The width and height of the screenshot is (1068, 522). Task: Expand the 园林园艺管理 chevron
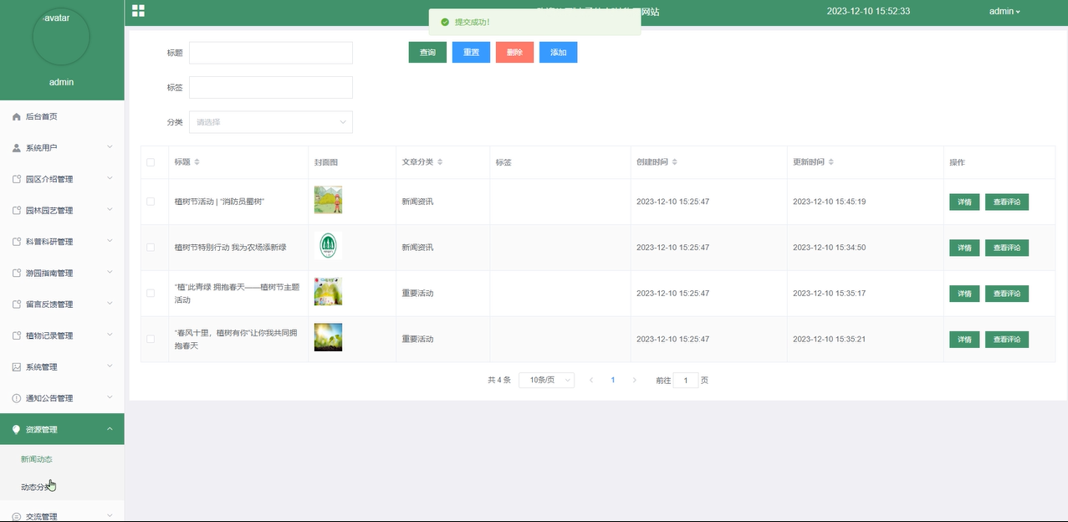(110, 210)
